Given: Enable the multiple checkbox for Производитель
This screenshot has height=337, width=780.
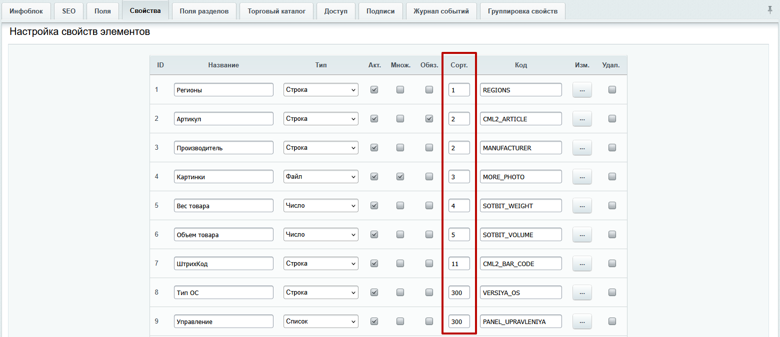Looking at the screenshot, I should click(x=400, y=147).
